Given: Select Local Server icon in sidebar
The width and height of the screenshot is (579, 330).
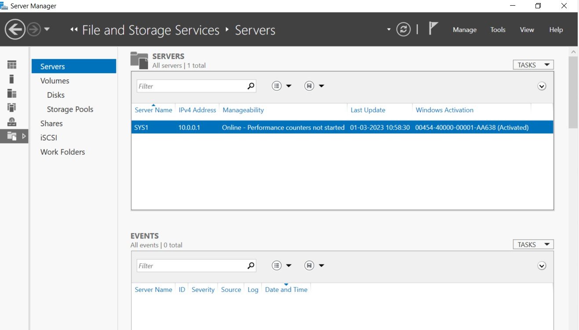Looking at the screenshot, I should tap(12, 79).
